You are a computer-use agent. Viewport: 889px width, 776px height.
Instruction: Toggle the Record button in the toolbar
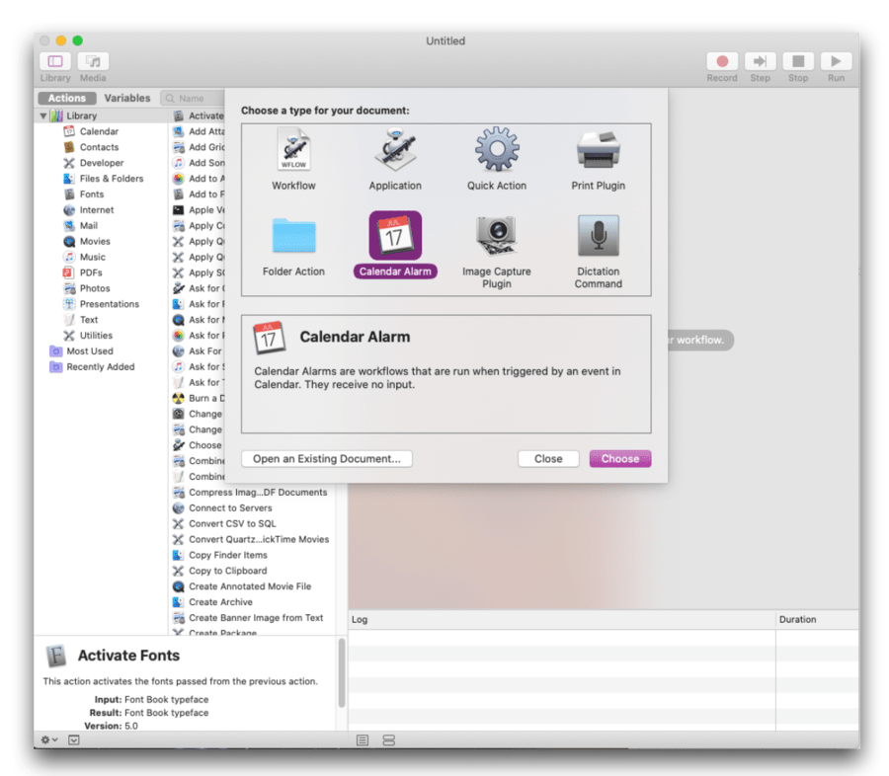click(x=722, y=60)
